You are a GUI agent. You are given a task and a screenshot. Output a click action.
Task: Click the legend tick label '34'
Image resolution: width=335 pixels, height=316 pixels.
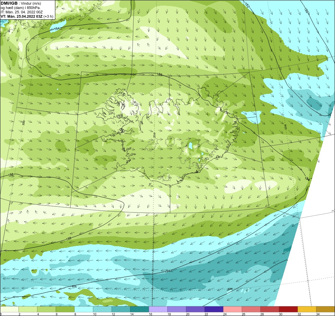[x=318, y=314]
